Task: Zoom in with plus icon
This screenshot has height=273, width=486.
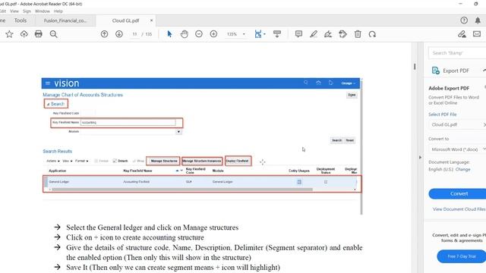Action: [213, 34]
